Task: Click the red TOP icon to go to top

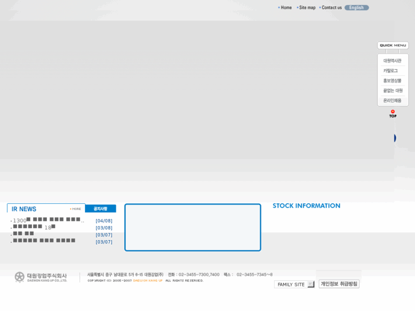Action: [393, 114]
